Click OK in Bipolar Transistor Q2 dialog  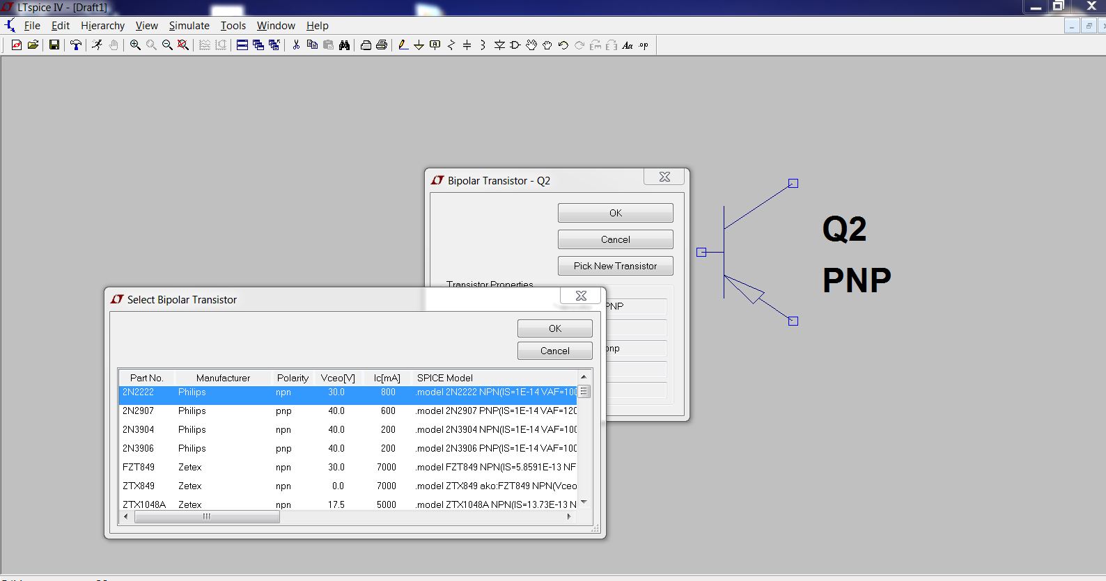(616, 213)
